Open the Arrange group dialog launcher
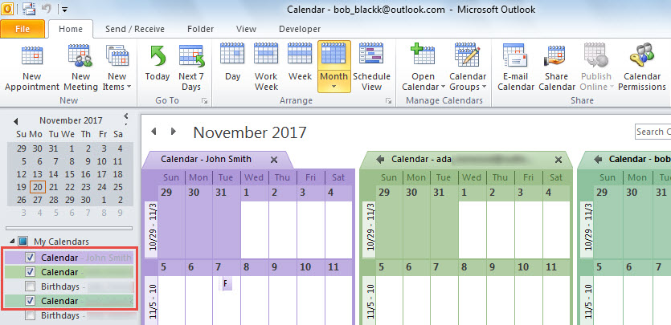 tap(388, 101)
